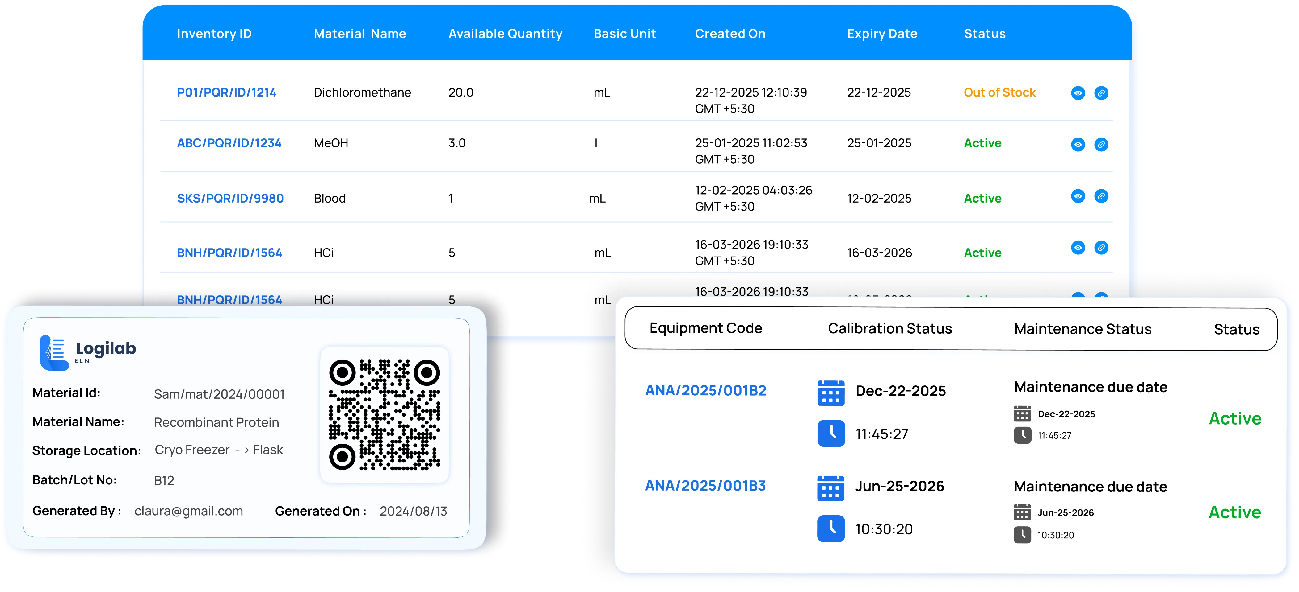
Task: Click the link icon for Dichloromethane row
Action: coord(1101,93)
